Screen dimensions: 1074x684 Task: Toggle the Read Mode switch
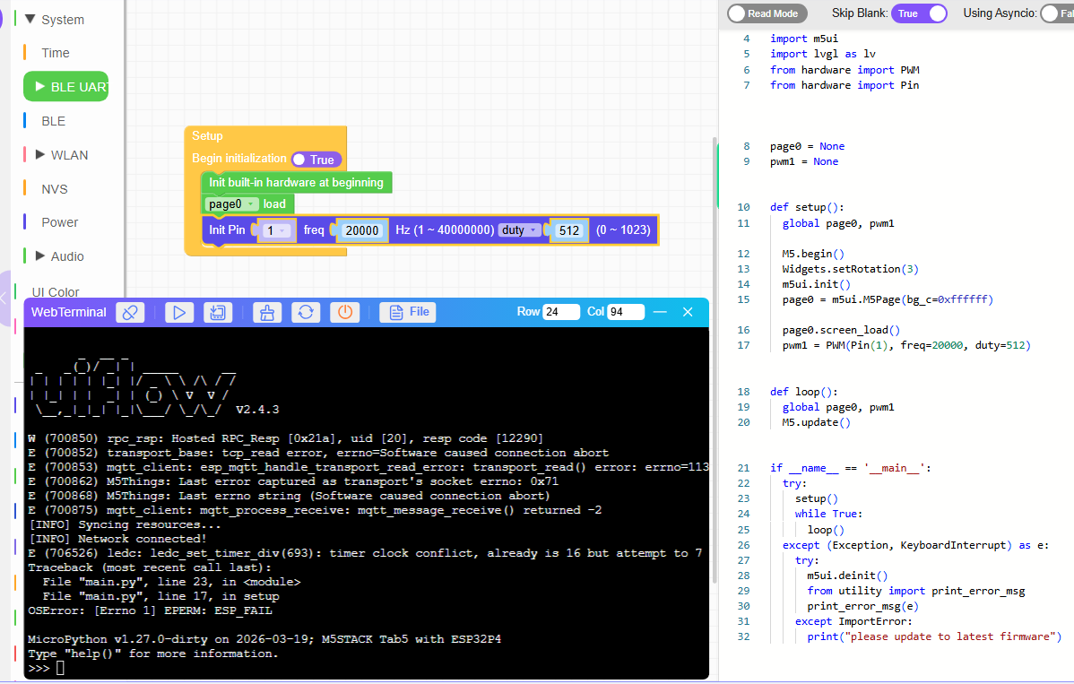click(767, 13)
